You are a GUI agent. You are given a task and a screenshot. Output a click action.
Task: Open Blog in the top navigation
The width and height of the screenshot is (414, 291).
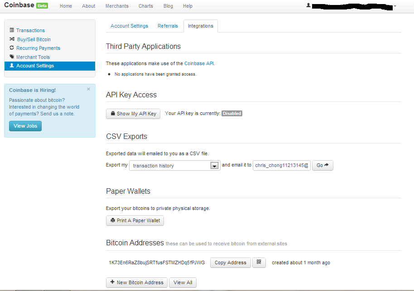(x=168, y=6)
